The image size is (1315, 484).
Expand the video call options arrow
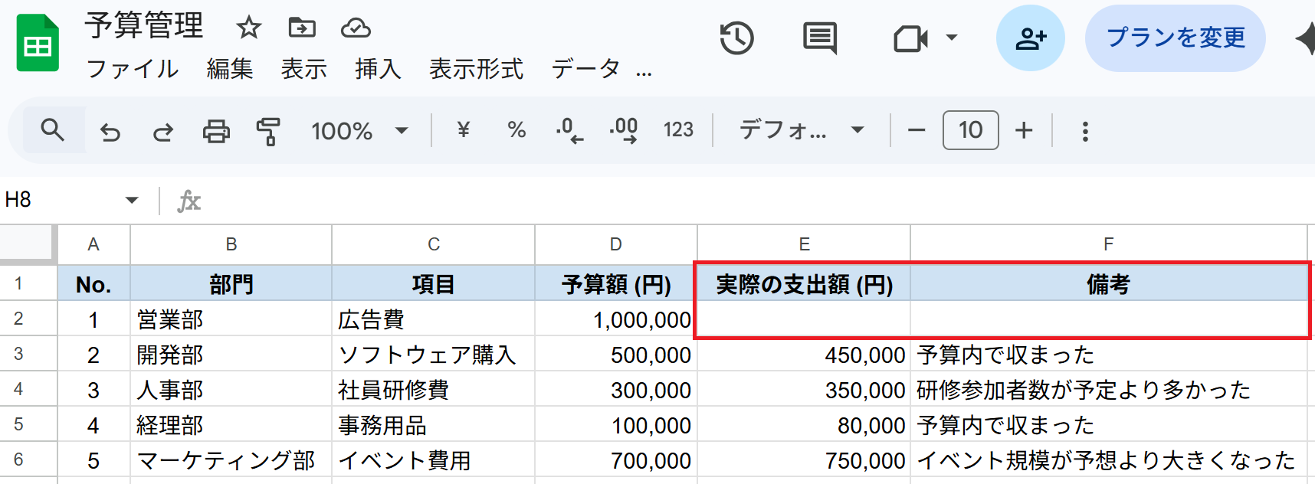(x=952, y=37)
